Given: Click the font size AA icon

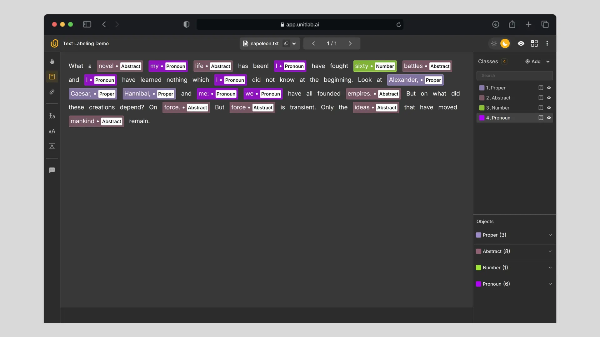Looking at the screenshot, I should click(52, 131).
